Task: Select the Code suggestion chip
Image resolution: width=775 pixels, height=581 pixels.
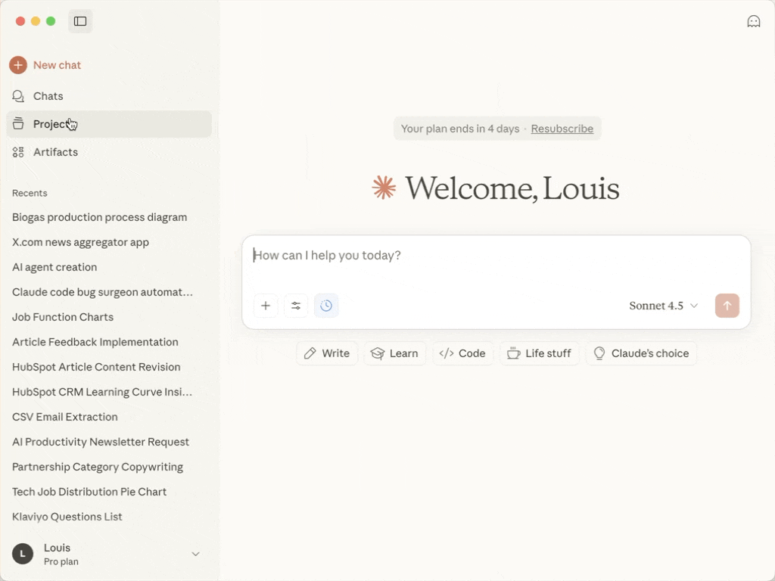Action: tap(462, 353)
